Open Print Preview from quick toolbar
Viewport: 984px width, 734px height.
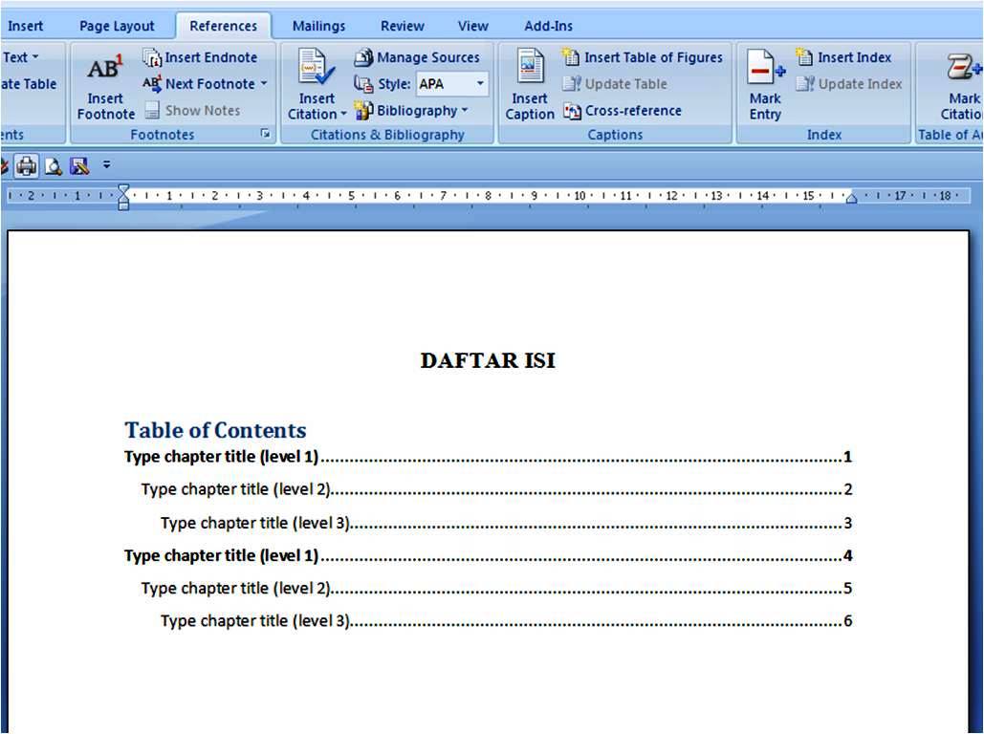[x=54, y=166]
